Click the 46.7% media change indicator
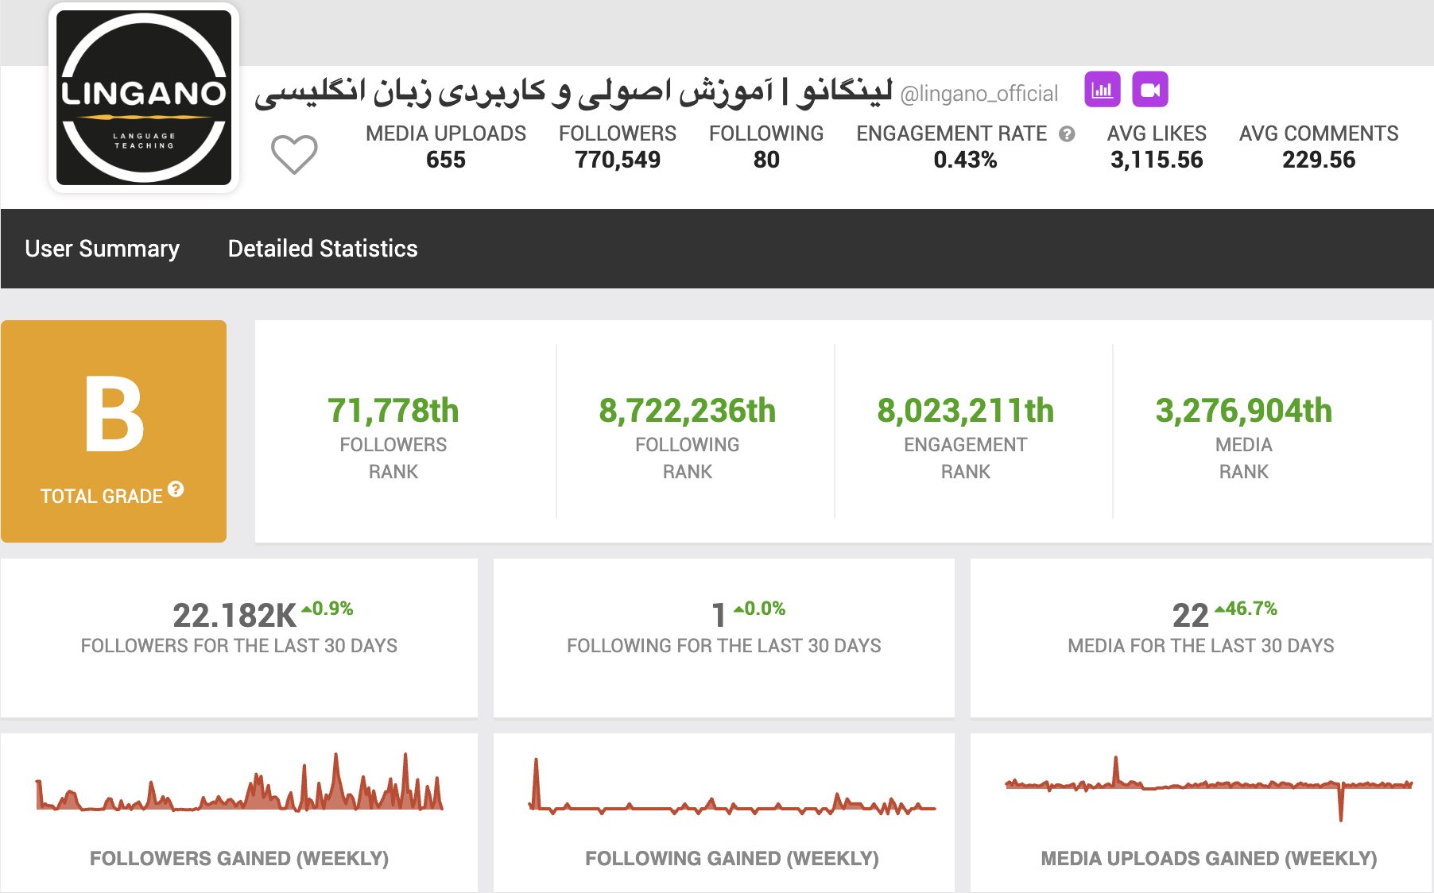The width and height of the screenshot is (1434, 893). point(1246,609)
